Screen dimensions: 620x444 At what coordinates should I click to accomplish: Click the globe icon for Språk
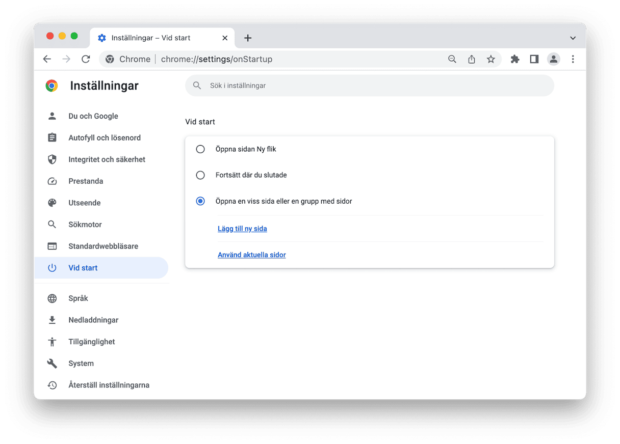click(x=52, y=298)
